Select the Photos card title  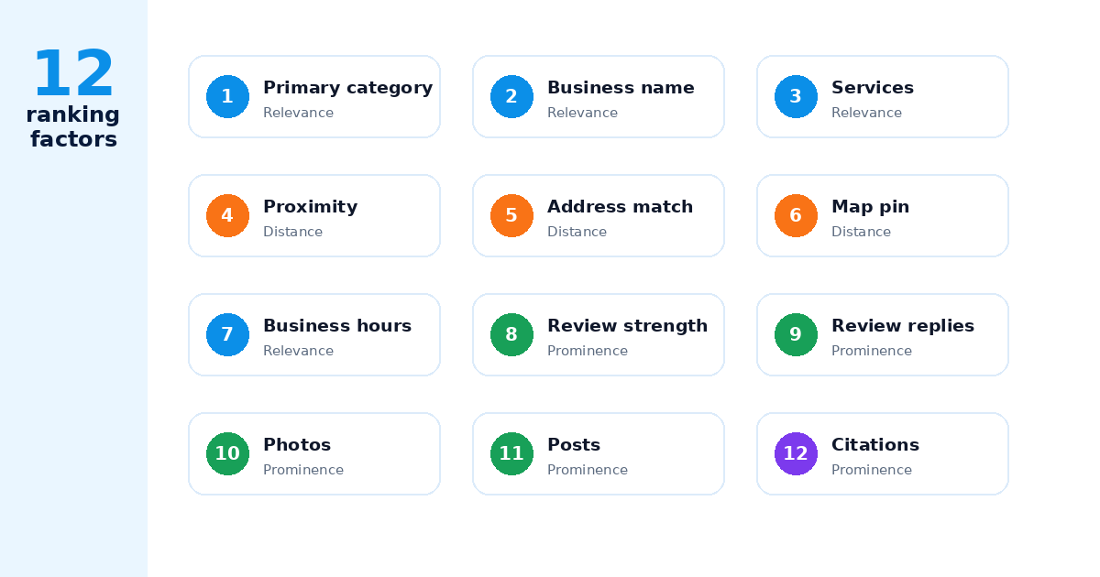coord(297,445)
